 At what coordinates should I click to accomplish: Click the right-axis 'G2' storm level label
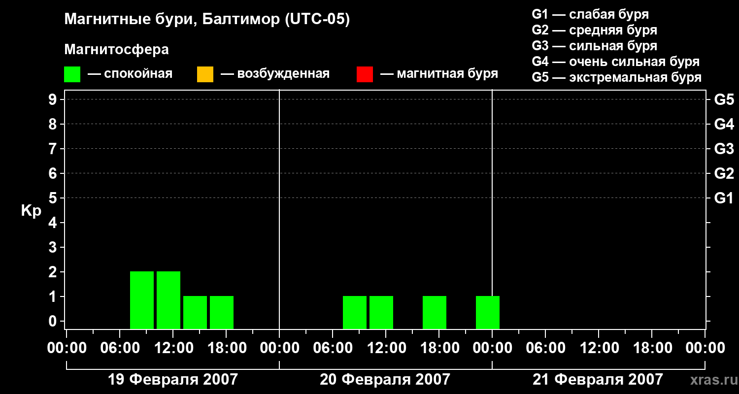click(x=724, y=173)
